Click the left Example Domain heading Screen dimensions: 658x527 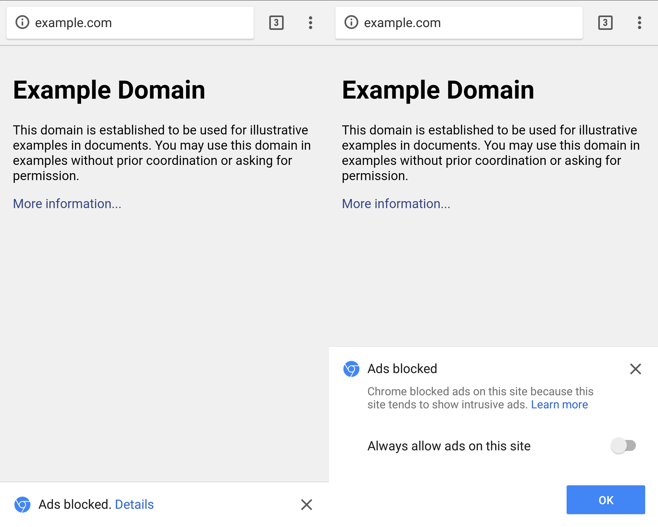pyautogui.click(x=109, y=90)
